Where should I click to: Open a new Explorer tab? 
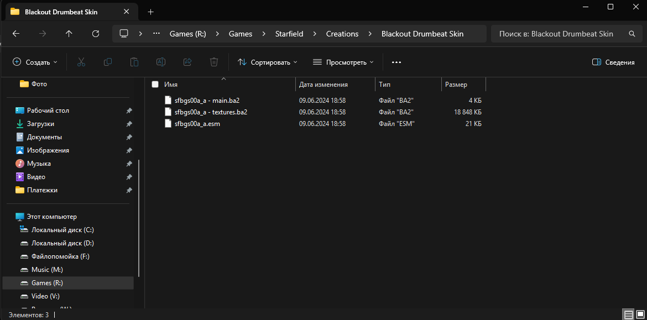click(x=150, y=12)
